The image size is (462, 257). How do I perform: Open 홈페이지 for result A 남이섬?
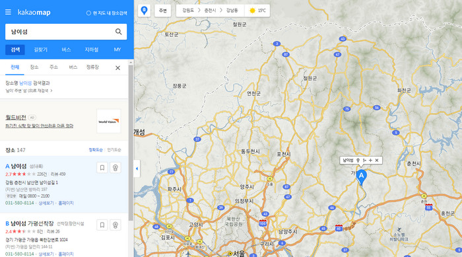[x=66, y=203]
